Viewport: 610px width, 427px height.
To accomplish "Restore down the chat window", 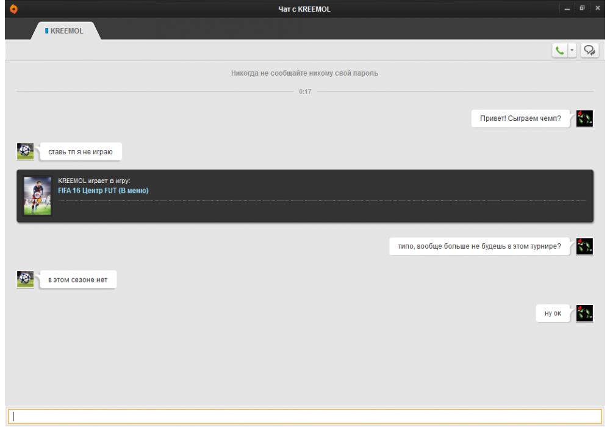I will pyautogui.click(x=582, y=8).
